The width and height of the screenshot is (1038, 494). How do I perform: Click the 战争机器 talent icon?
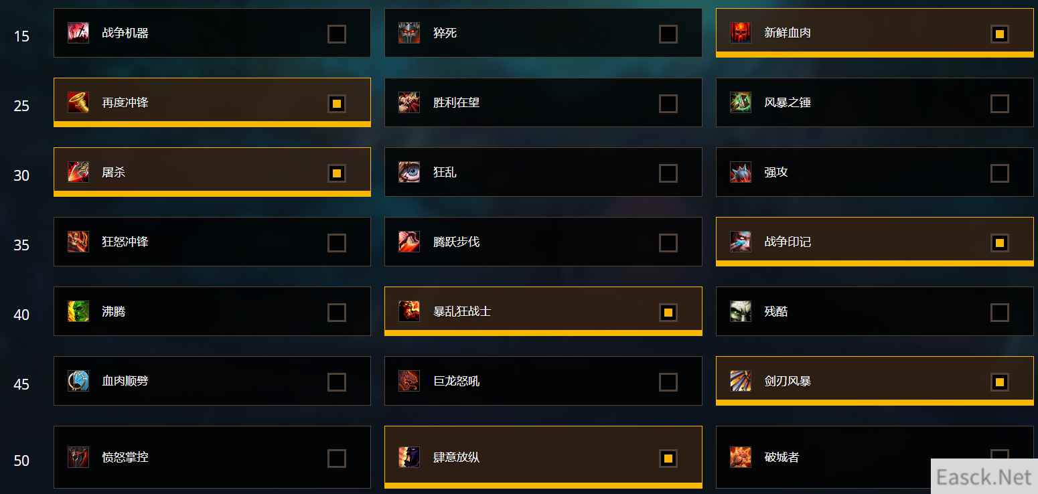pyautogui.click(x=78, y=33)
